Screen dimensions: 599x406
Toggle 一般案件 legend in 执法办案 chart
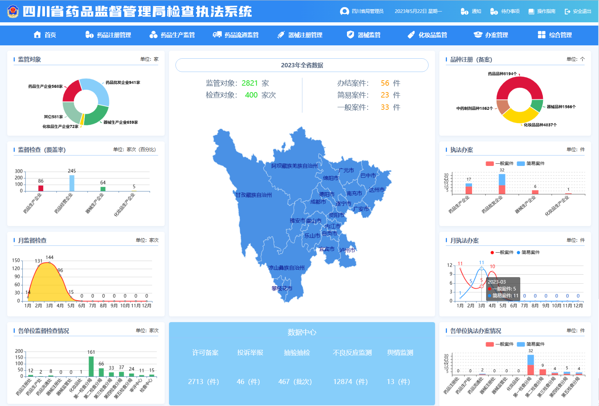click(x=500, y=163)
